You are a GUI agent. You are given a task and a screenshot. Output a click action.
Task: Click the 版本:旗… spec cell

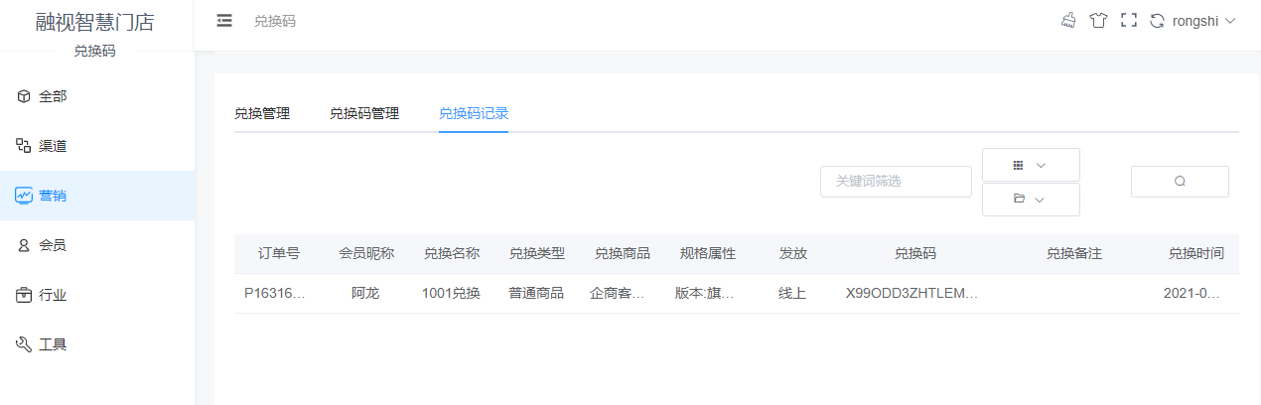coord(705,294)
